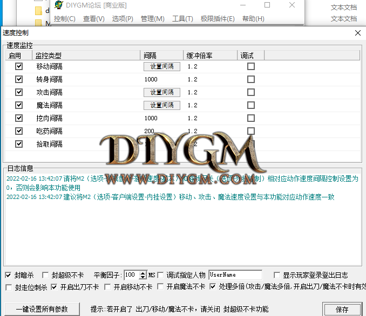Enable debug checkbox for 魔法间隔
366x316 pixels.
click(251, 105)
